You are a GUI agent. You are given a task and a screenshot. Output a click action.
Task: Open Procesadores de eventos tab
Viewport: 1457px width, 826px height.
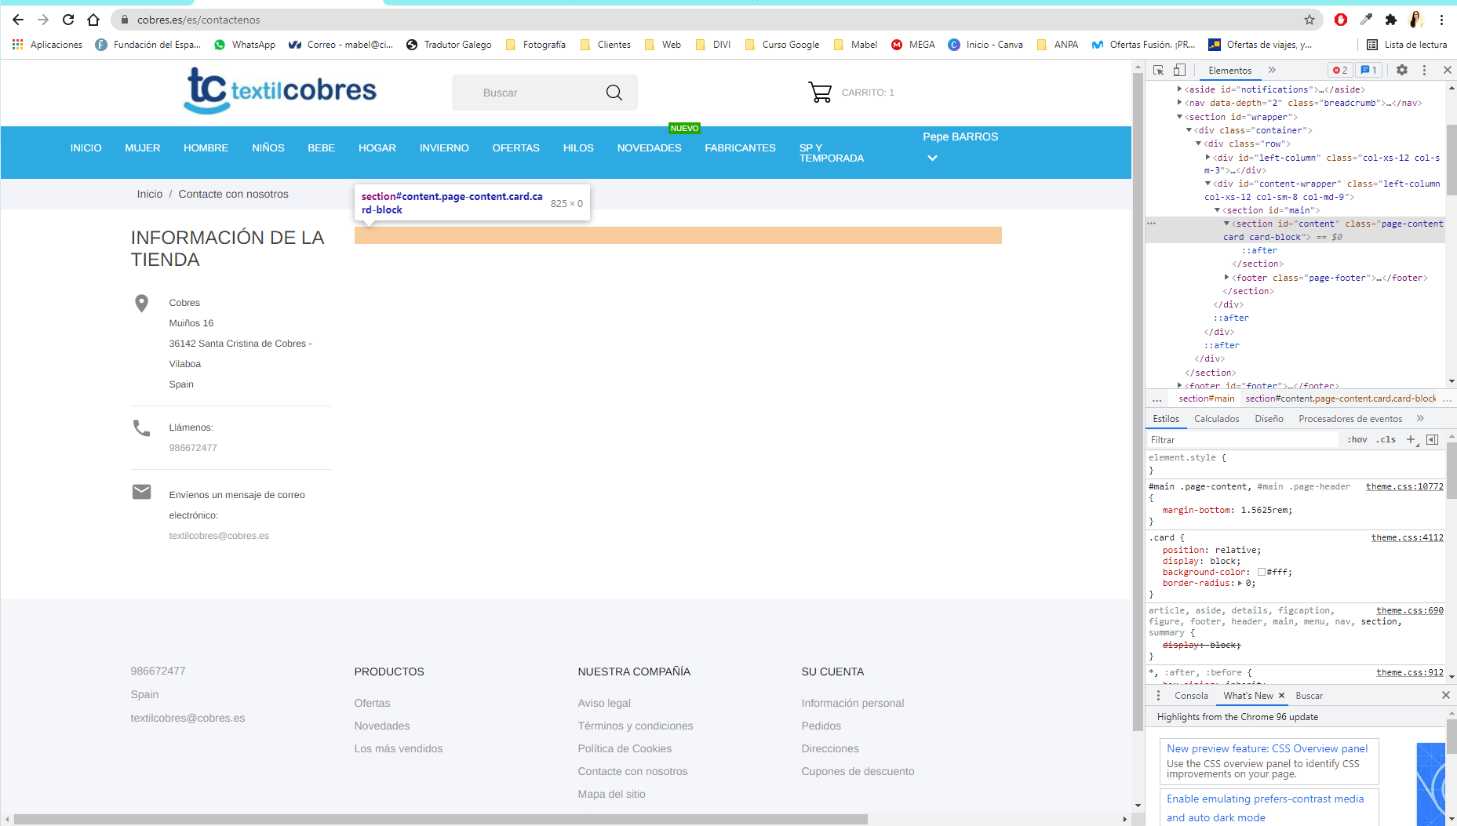[1350, 419]
